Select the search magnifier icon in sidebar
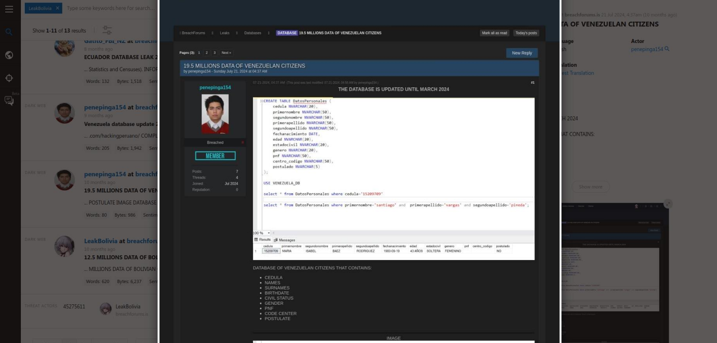717x343 pixels. click(x=9, y=32)
